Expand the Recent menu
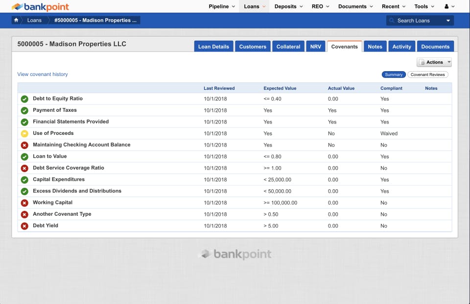The width and height of the screenshot is (470, 304). pyautogui.click(x=394, y=6)
